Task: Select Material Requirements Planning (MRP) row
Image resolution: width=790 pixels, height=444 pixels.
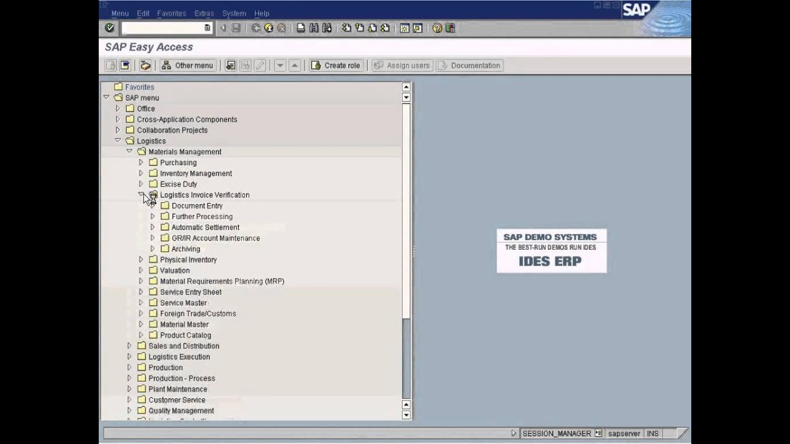Action: [x=222, y=281]
